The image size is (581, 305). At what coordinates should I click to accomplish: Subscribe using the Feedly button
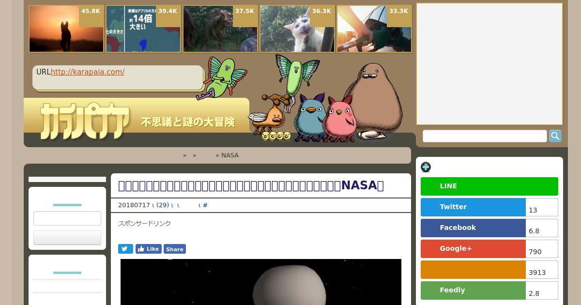click(473, 290)
